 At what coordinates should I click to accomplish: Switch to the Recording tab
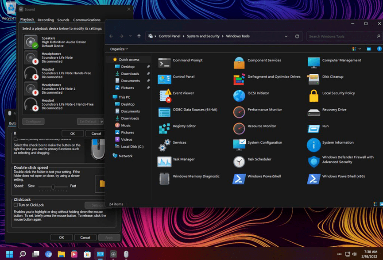click(46, 20)
